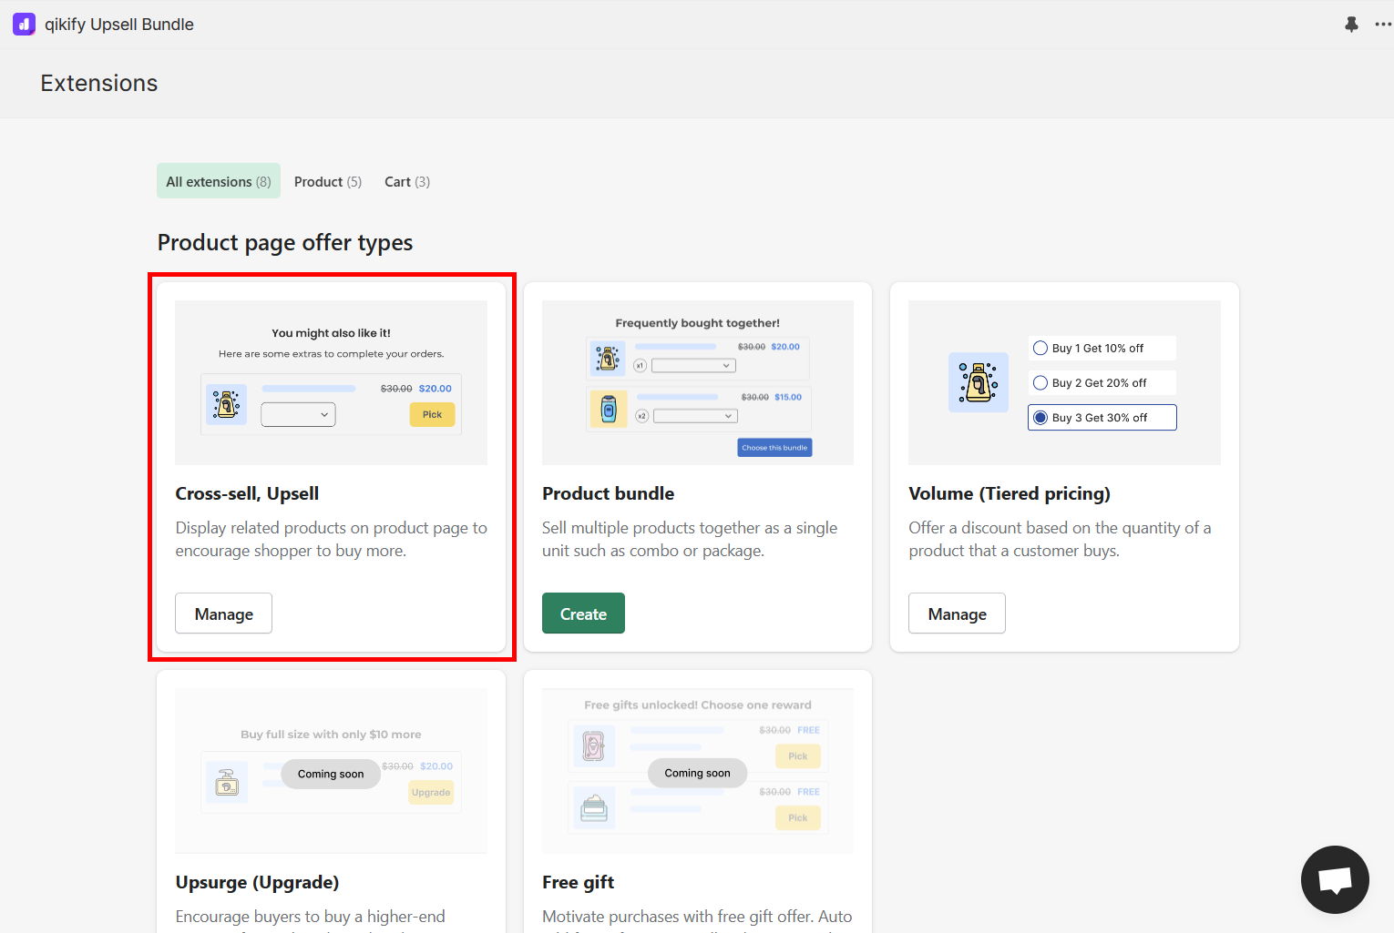Click the first gift product icon in Free gift preview

(593, 746)
